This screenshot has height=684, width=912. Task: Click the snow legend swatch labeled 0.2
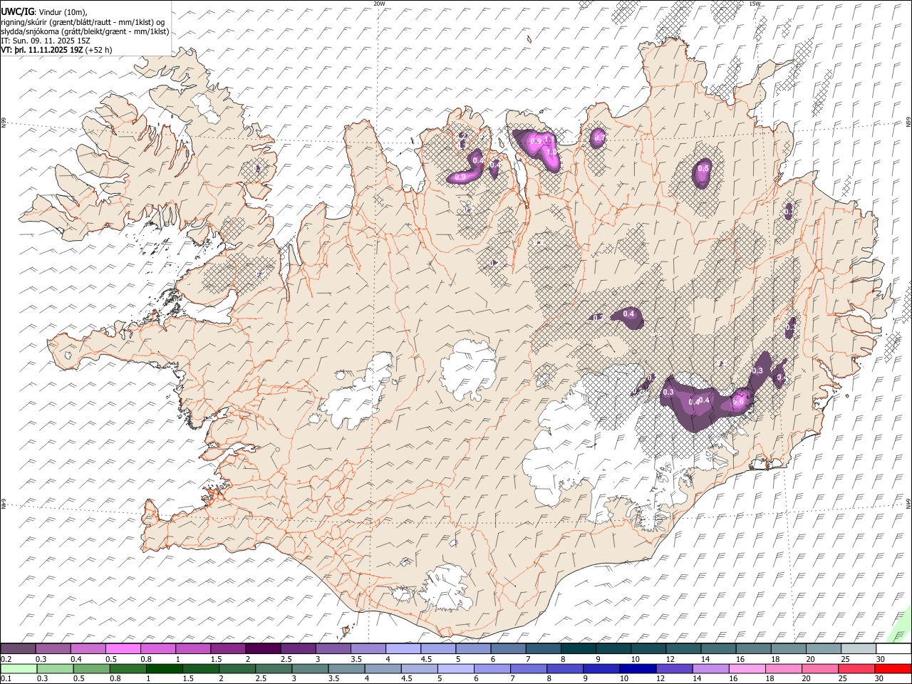(x=19, y=649)
